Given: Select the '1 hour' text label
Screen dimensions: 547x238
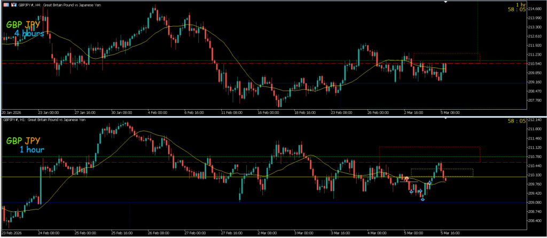Looking at the screenshot, I should (x=32, y=150).
